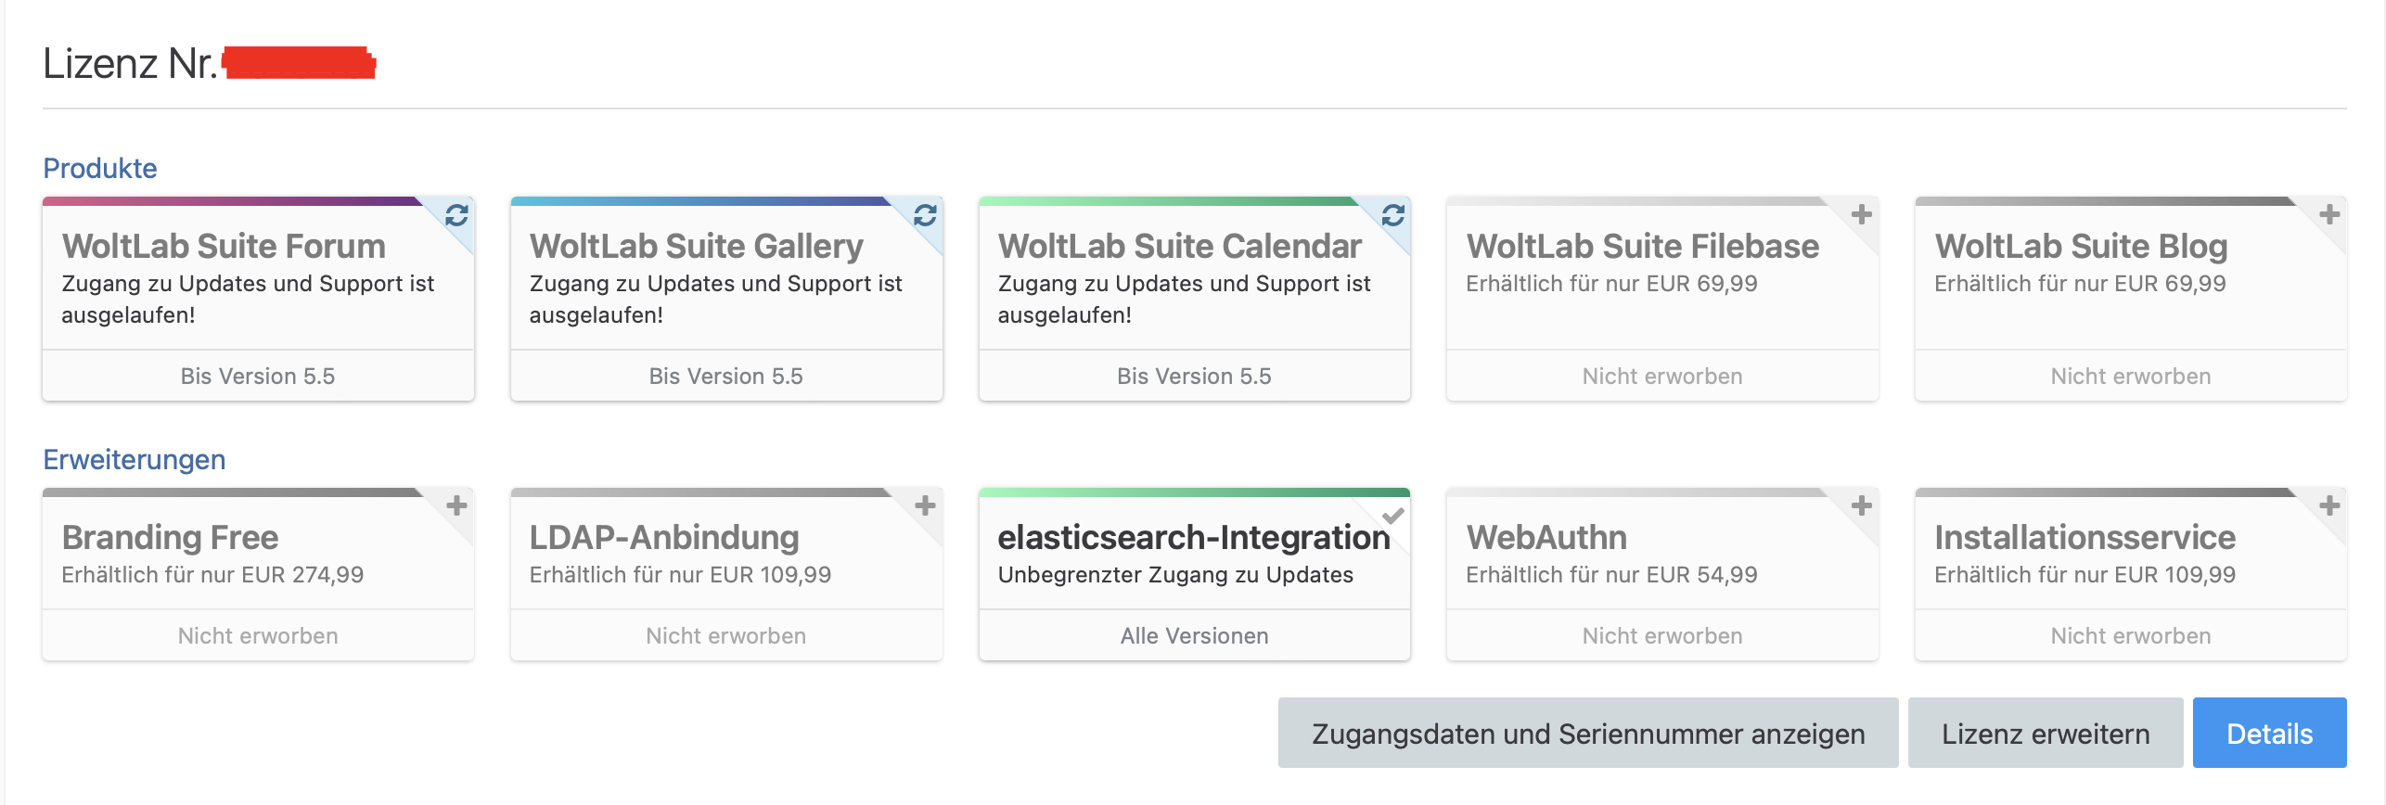Click the Lizenz erweitern button

(2045, 734)
